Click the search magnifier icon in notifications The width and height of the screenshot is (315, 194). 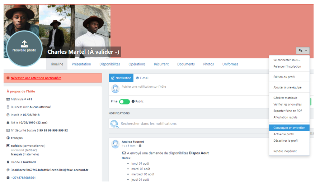pyautogui.click(x=115, y=124)
